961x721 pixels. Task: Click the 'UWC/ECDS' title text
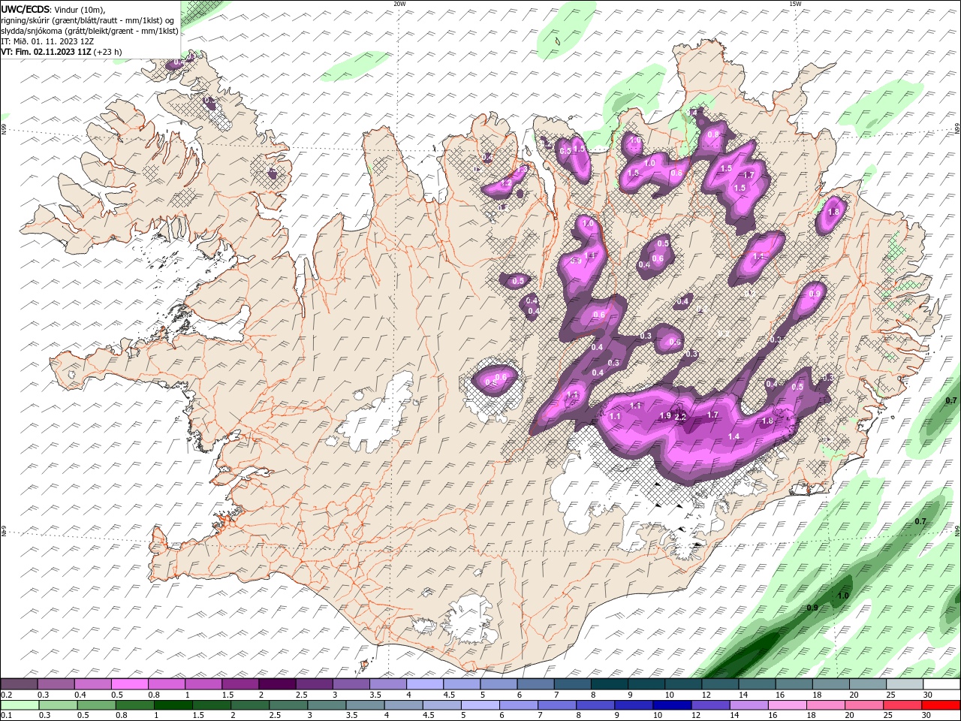[26, 9]
